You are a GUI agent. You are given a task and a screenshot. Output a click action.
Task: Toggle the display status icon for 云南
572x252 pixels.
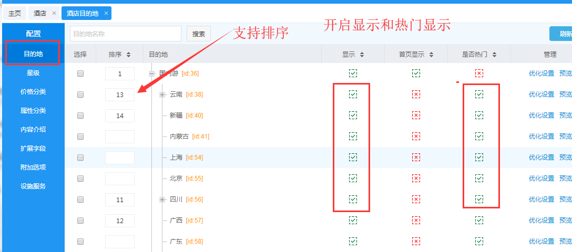pyautogui.click(x=353, y=94)
